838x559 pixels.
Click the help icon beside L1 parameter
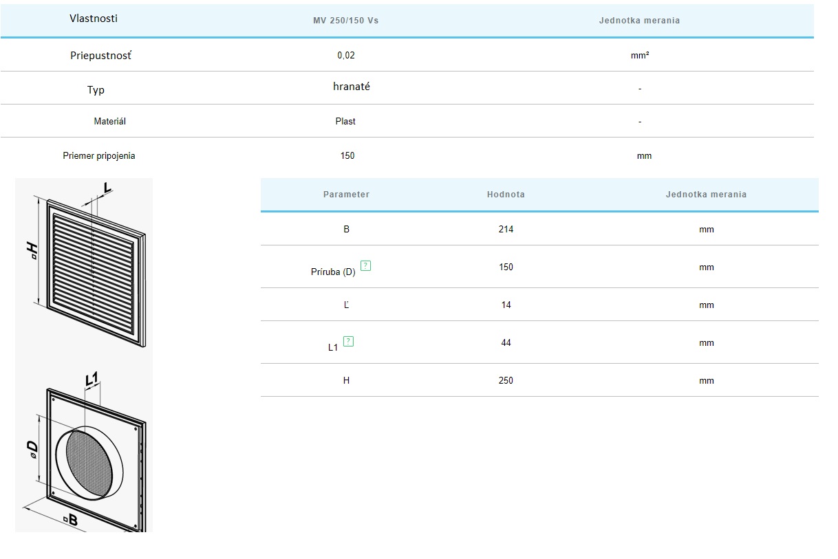[x=348, y=341]
